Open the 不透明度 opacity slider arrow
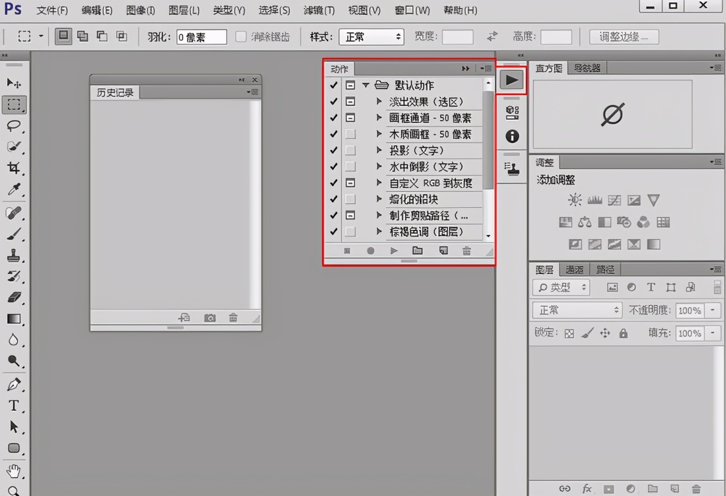Viewport: 726px width, 496px height. [712, 310]
